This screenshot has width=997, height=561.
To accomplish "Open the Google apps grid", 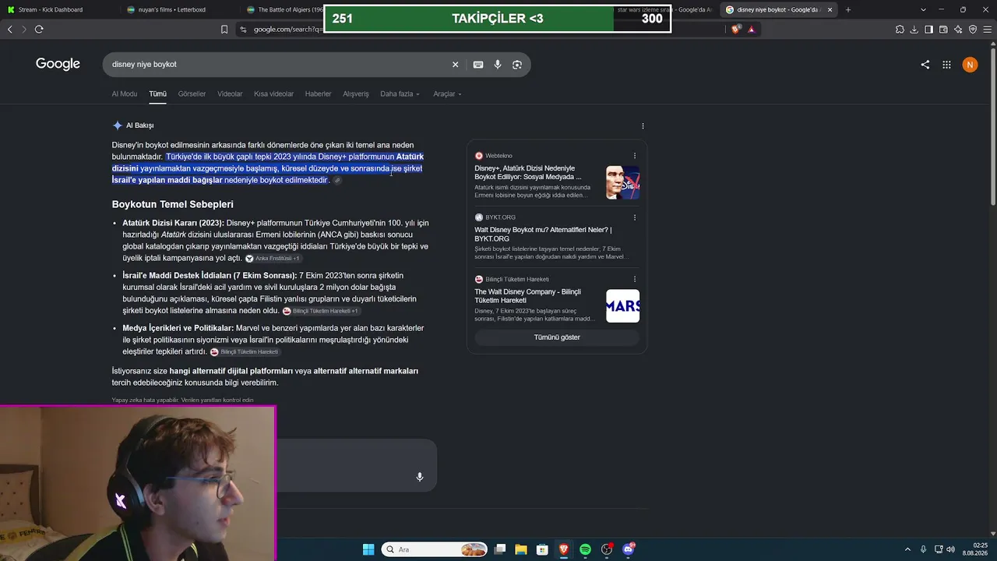I will point(947,65).
